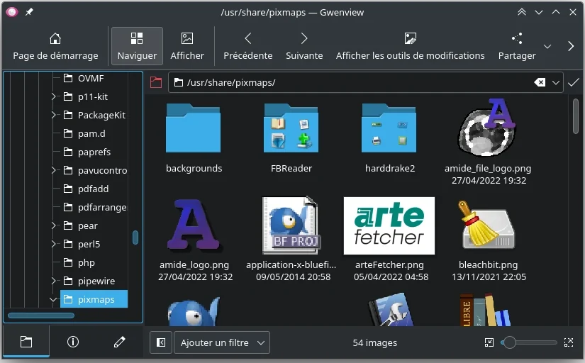Viewport: 585px width, 363px height.
Task: Zoom to fit thumbnails icon
Action: point(489,342)
